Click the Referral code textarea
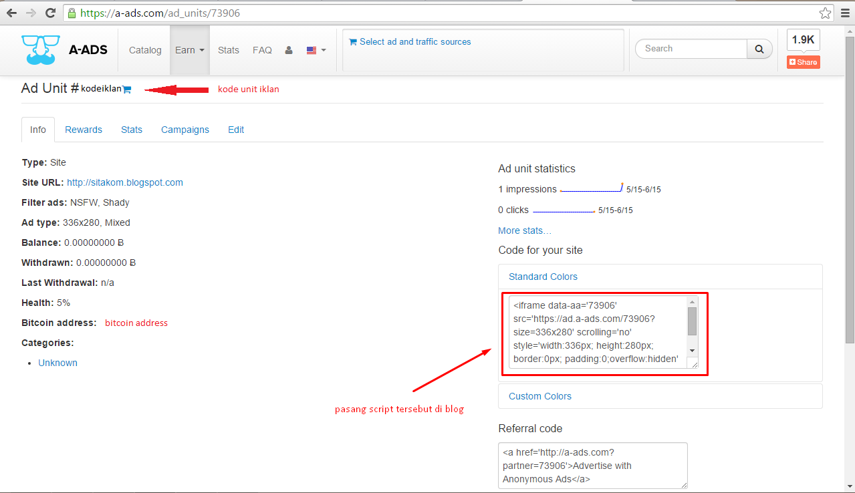Screen dimensions: 855x493 click(593, 466)
